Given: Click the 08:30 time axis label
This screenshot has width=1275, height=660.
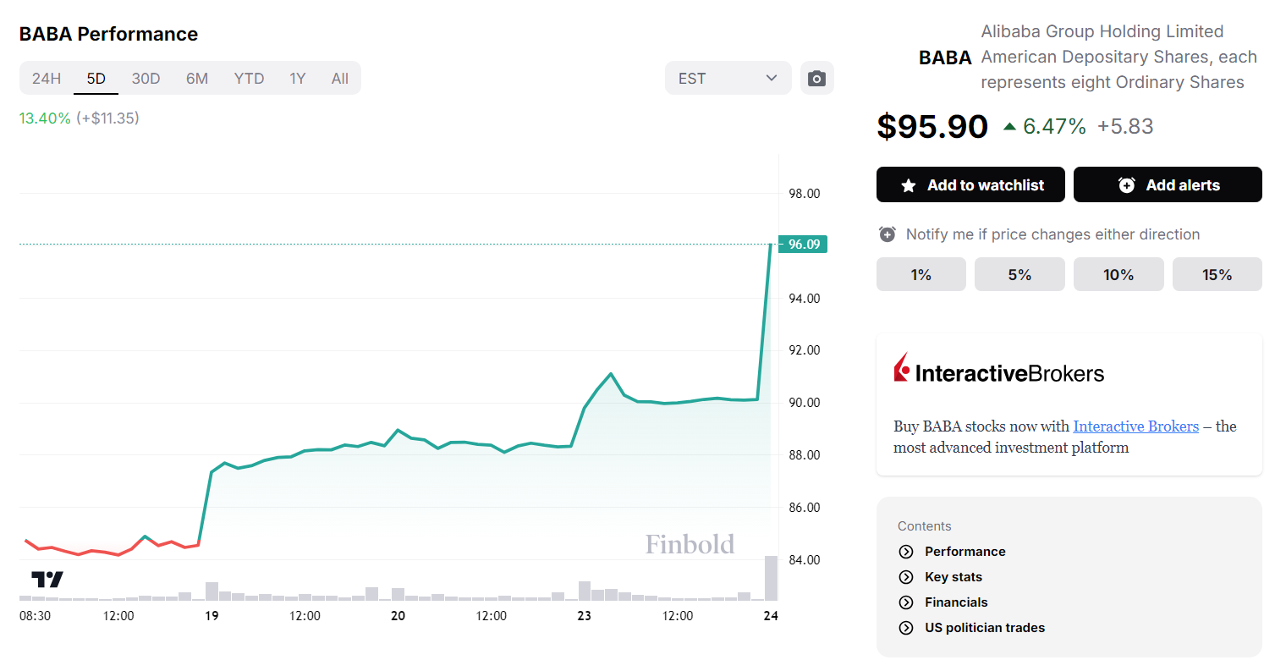Looking at the screenshot, I should [35, 616].
